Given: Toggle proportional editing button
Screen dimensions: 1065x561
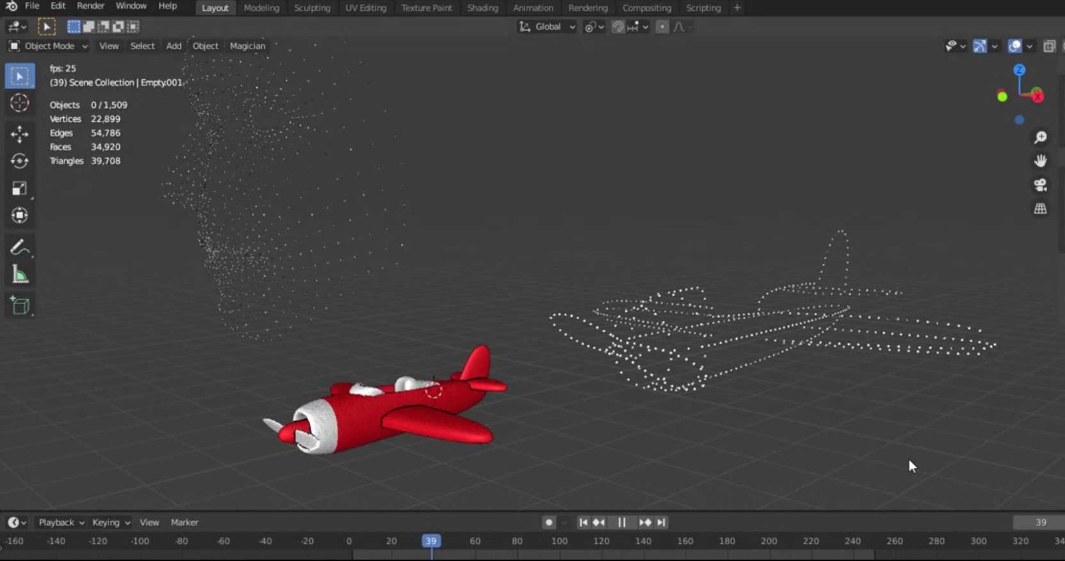Looking at the screenshot, I should [x=662, y=27].
